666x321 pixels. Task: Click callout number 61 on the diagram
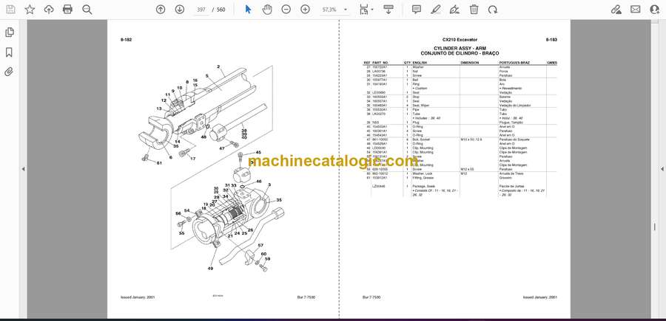tap(159, 163)
